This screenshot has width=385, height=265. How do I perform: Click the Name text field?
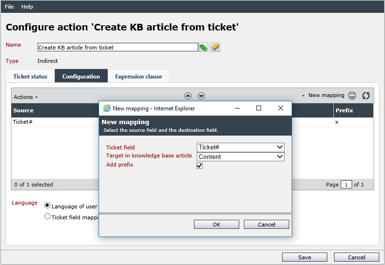click(x=118, y=47)
